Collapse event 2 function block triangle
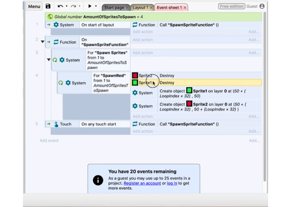 click(x=42, y=41)
